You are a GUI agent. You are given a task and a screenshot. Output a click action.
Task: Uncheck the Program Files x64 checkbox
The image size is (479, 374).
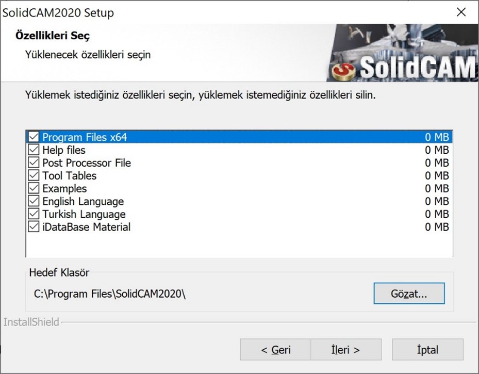point(34,137)
